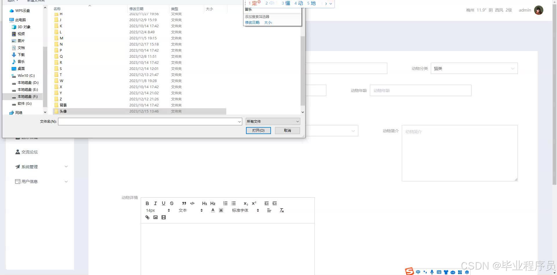Screen dimensions: 557x275
Task: Select 桌面 in the navigation pane
Action: click(x=21, y=69)
